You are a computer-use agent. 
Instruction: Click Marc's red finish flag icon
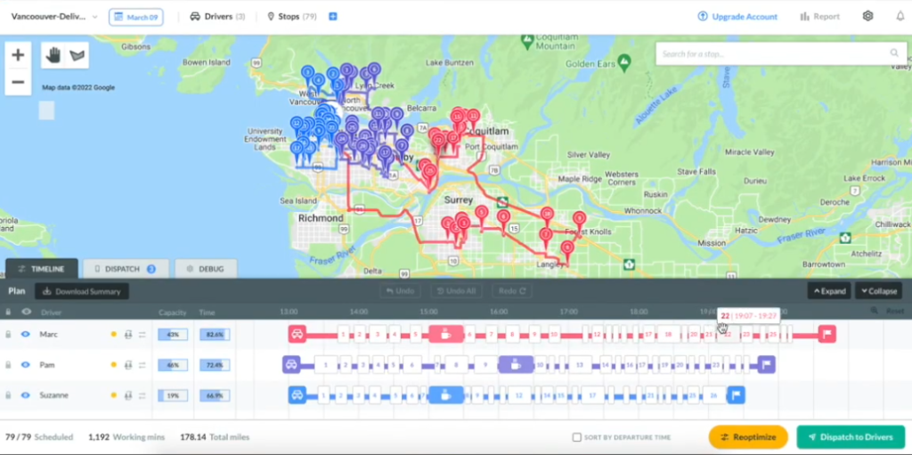click(827, 334)
